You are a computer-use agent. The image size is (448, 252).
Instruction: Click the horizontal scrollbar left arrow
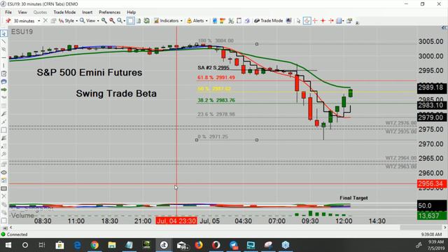(11, 227)
